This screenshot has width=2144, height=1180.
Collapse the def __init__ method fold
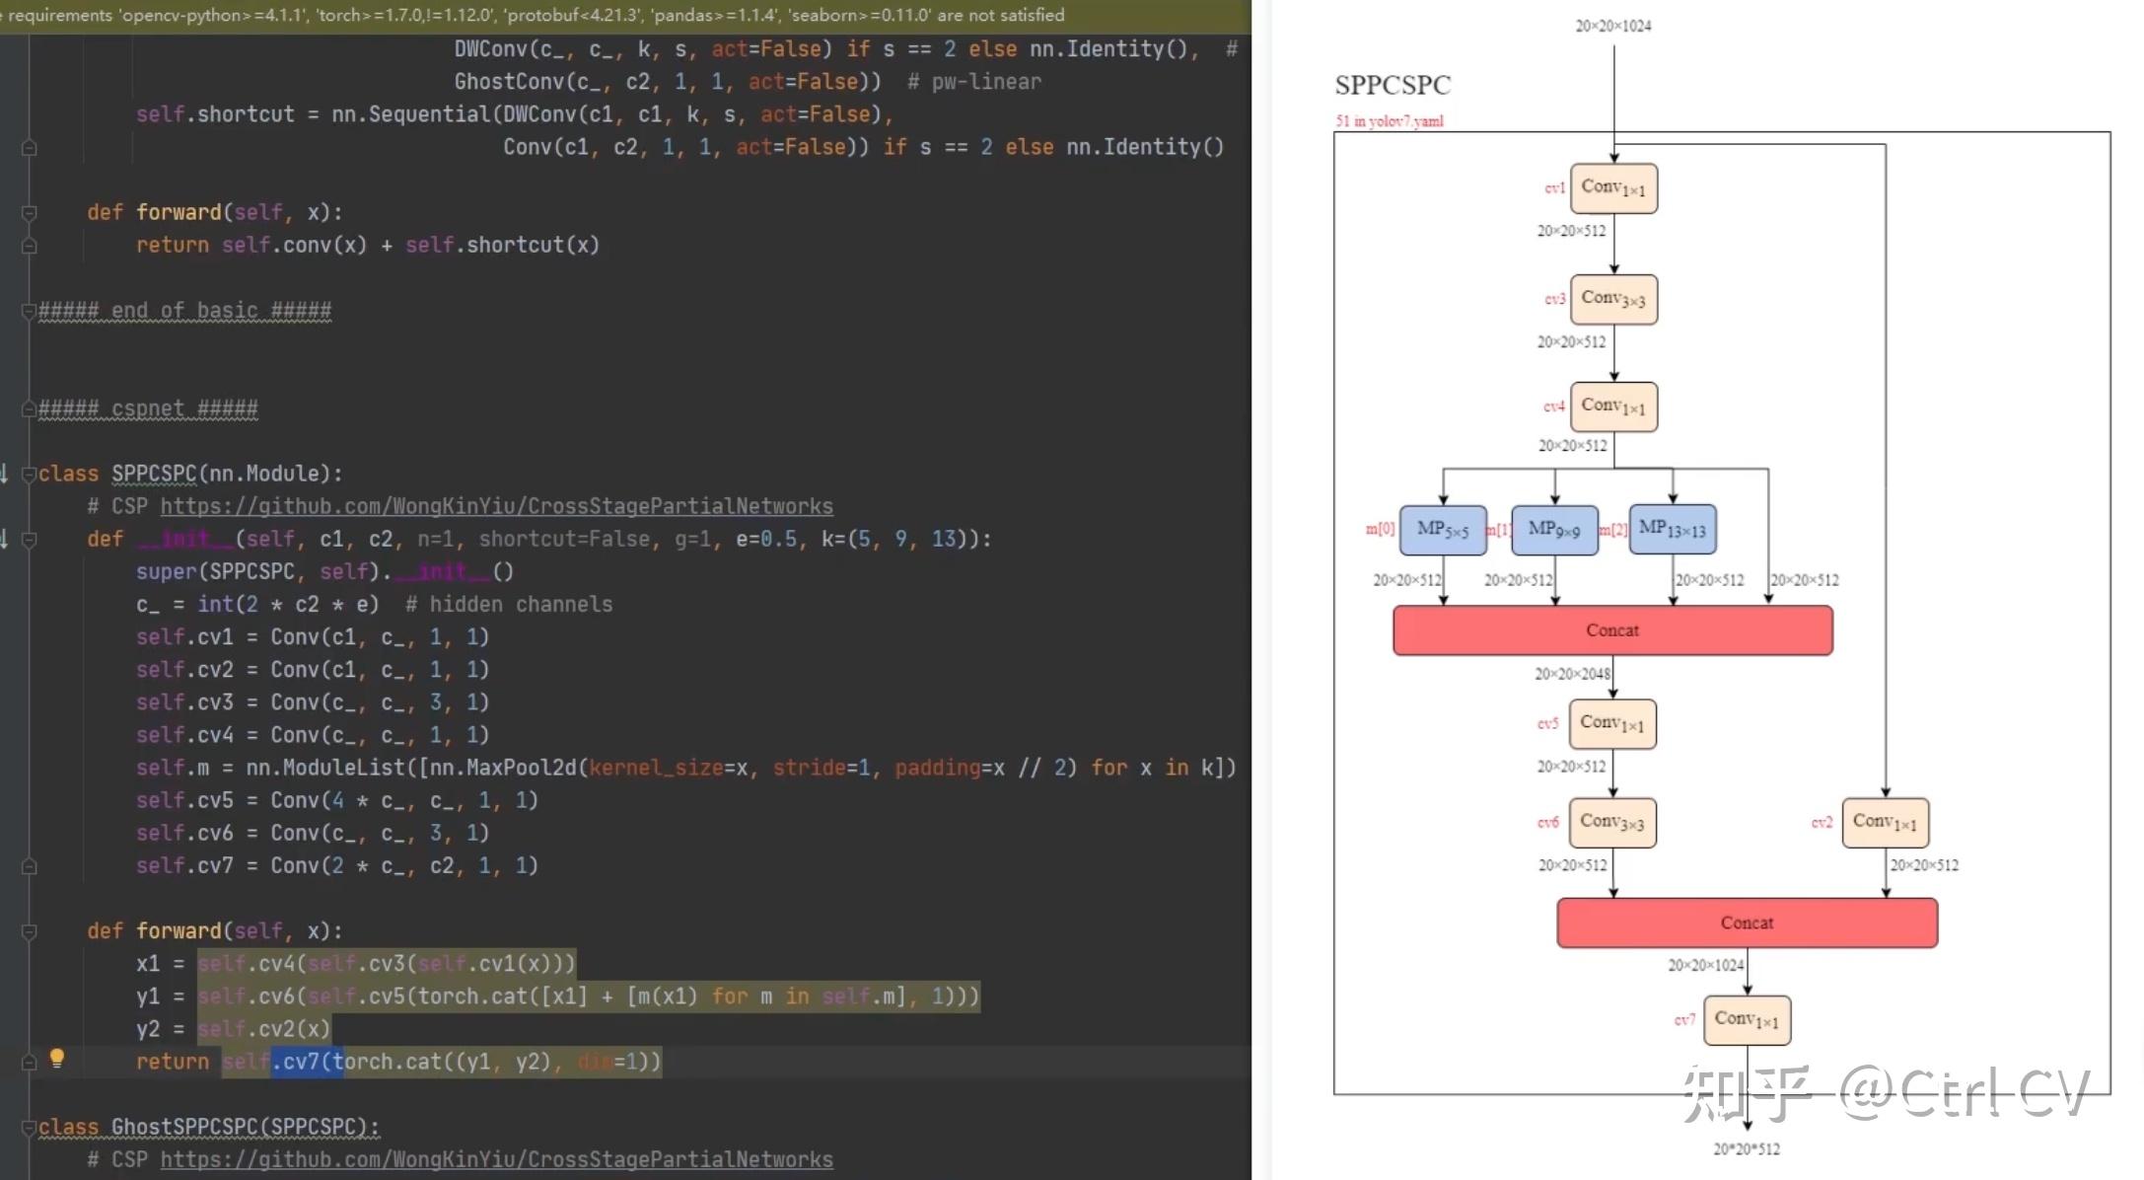tap(29, 540)
